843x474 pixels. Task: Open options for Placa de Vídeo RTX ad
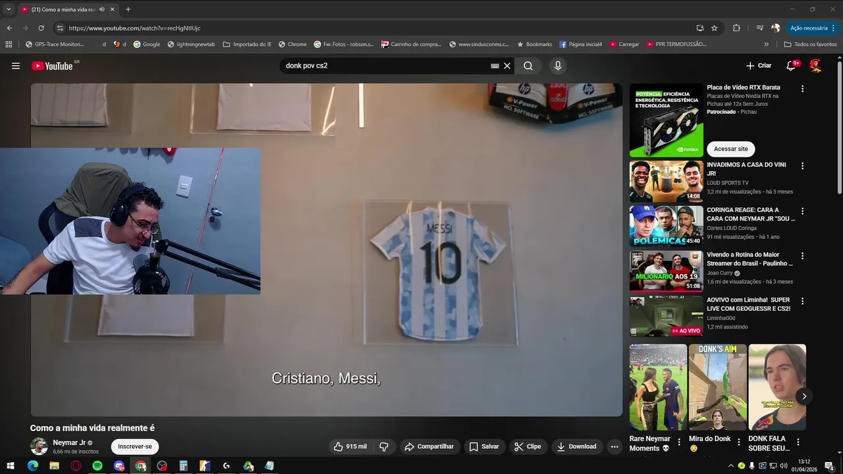[x=802, y=88]
